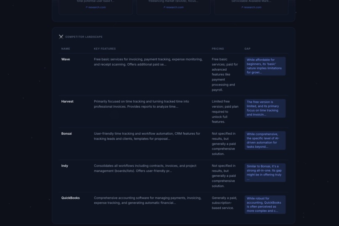Click Indy's 'Not specified in results' pricing cell
The width and height of the screenshot is (339, 226).
tap(224, 176)
